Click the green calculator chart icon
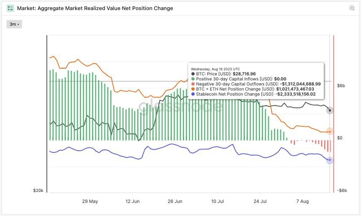The image size is (361, 216). coord(11,8)
